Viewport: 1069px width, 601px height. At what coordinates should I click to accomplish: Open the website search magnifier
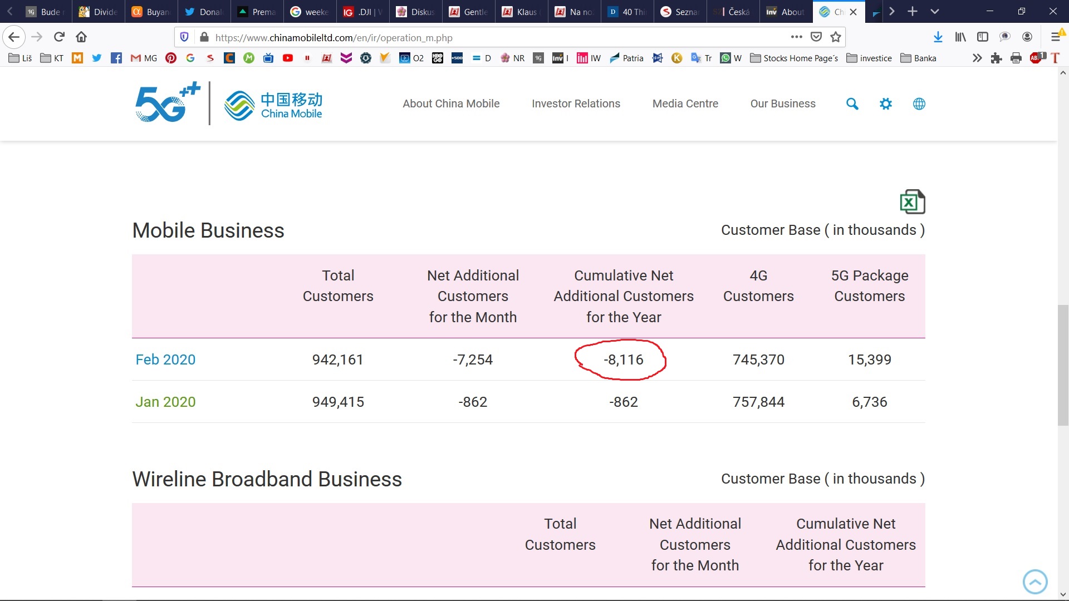[x=852, y=104]
